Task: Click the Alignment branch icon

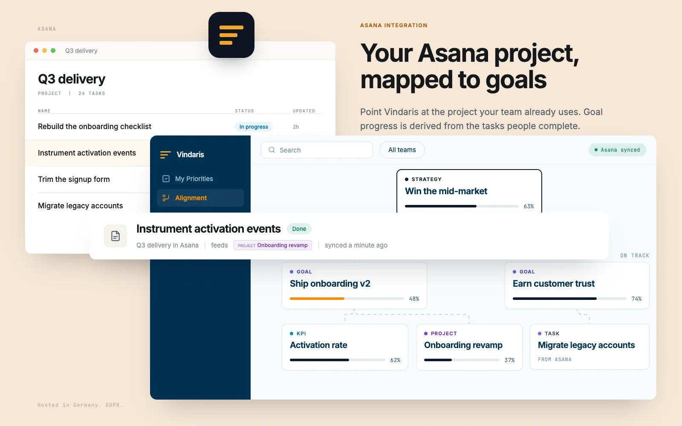Action: coord(166,198)
